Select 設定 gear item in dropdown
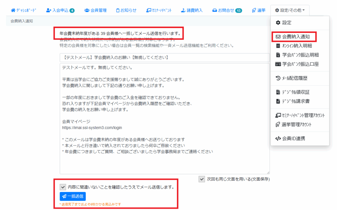This screenshot has width=337, height=210. [286, 23]
